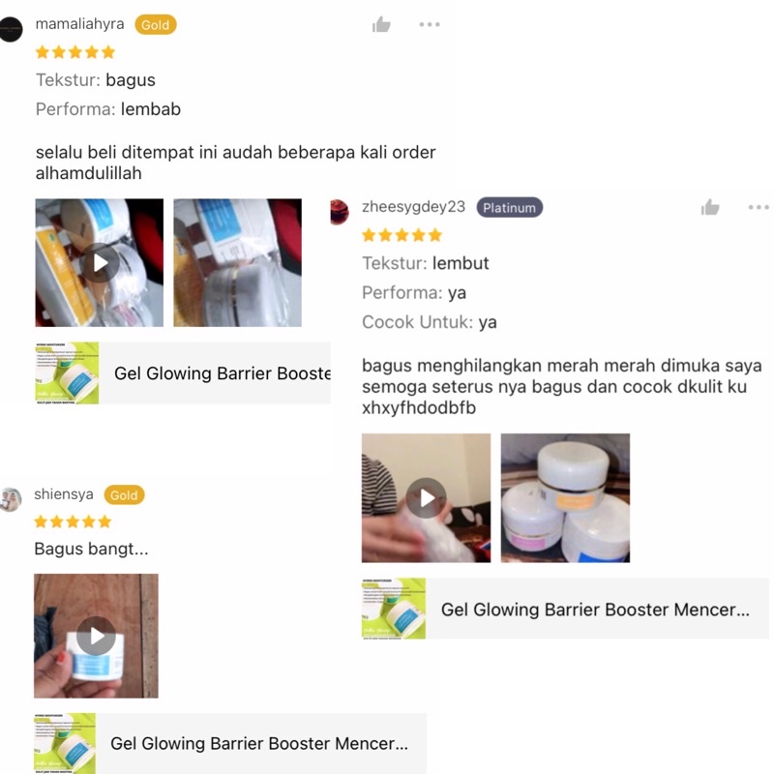Like zheesygdey23's review with thumbs-up

click(x=710, y=207)
